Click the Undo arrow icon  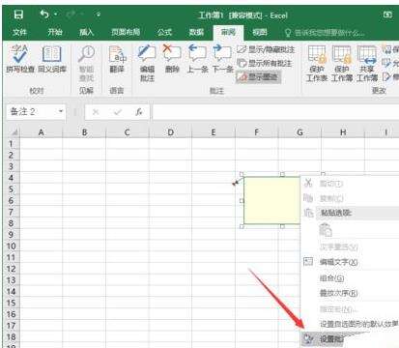pyautogui.click(x=44, y=14)
